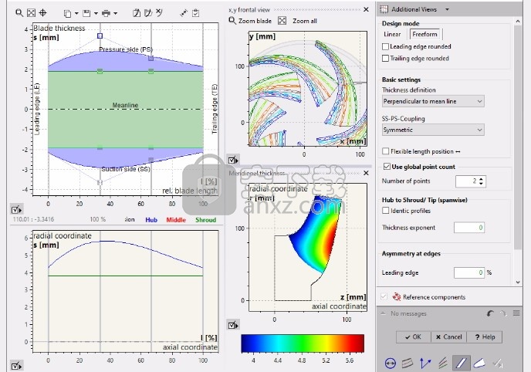Image resolution: width=531 pixels, height=372 pixels.
Task: Click the folder pencil import icon
Action: click(148, 13)
